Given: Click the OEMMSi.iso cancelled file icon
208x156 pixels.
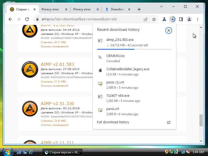Looking at the screenshot, I should [100, 57].
